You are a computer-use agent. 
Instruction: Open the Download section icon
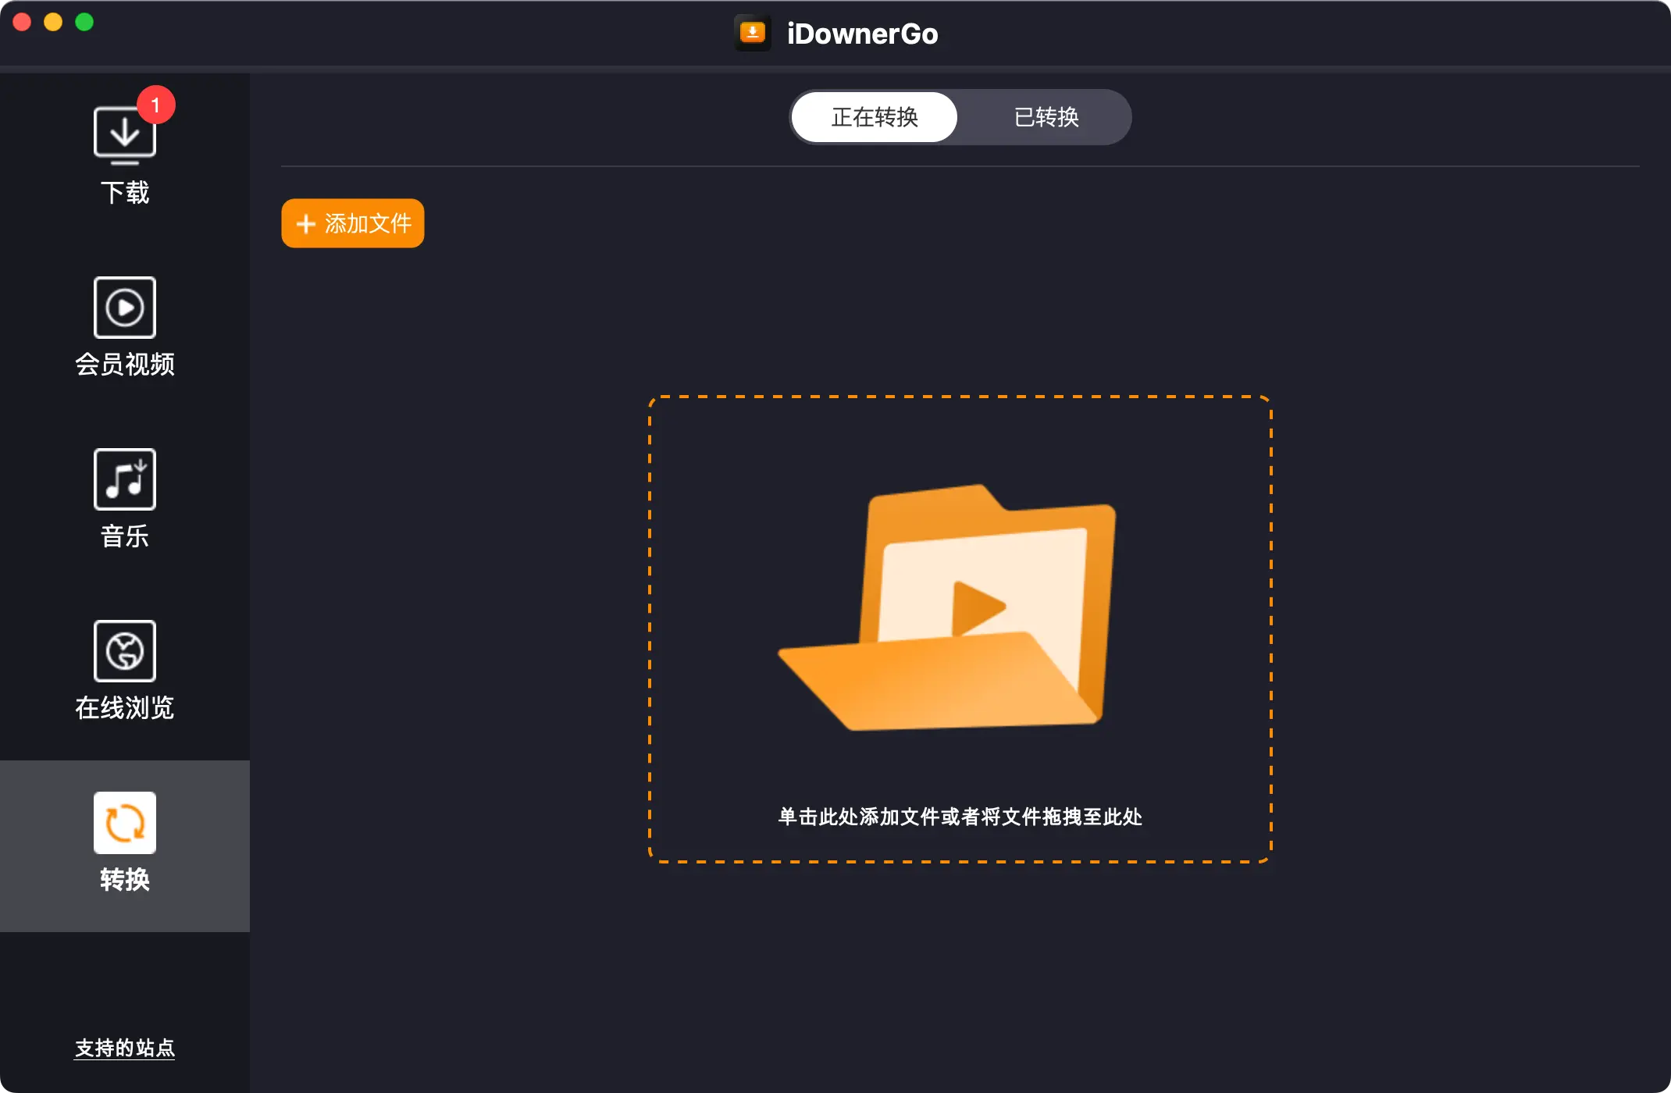pos(124,136)
